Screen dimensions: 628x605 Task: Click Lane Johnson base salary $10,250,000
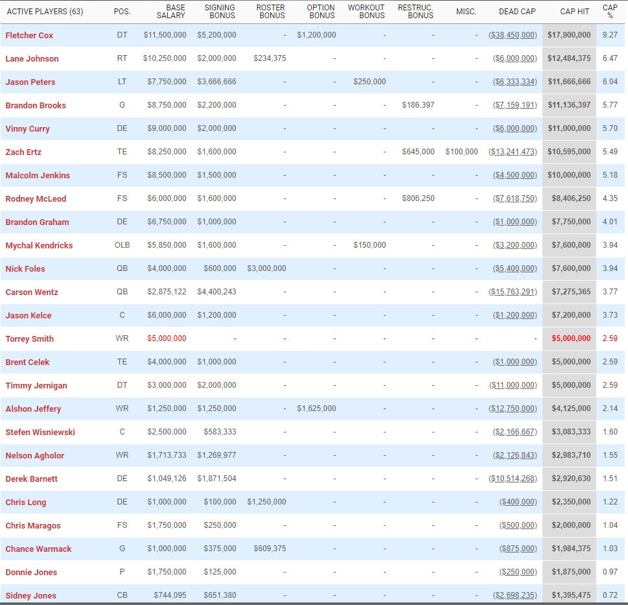click(x=165, y=58)
